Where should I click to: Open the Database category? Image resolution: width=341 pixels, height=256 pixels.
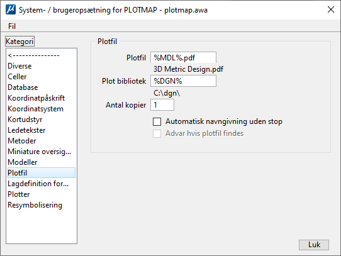click(23, 87)
